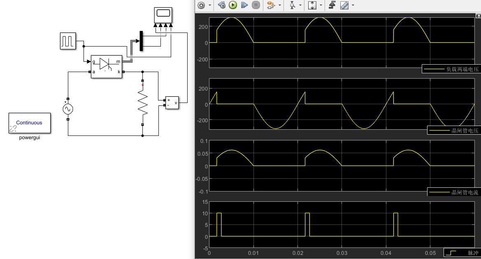Select the Zoom tool in scope toolbar
This screenshot has height=259, width=481.
point(293,5)
